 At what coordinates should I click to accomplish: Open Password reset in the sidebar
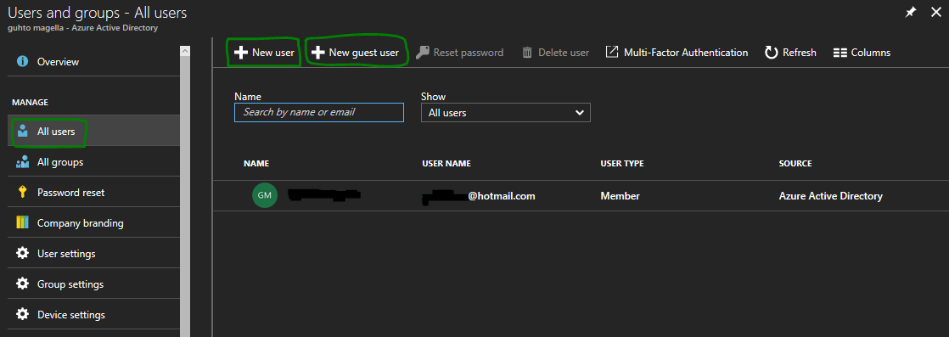point(94,192)
